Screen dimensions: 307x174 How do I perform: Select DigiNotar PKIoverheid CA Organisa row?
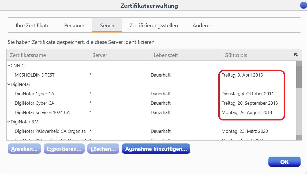click(151, 131)
